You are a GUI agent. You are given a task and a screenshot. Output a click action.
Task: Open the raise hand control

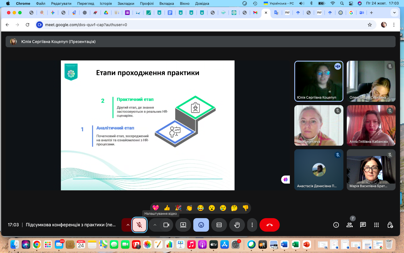(x=237, y=225)
